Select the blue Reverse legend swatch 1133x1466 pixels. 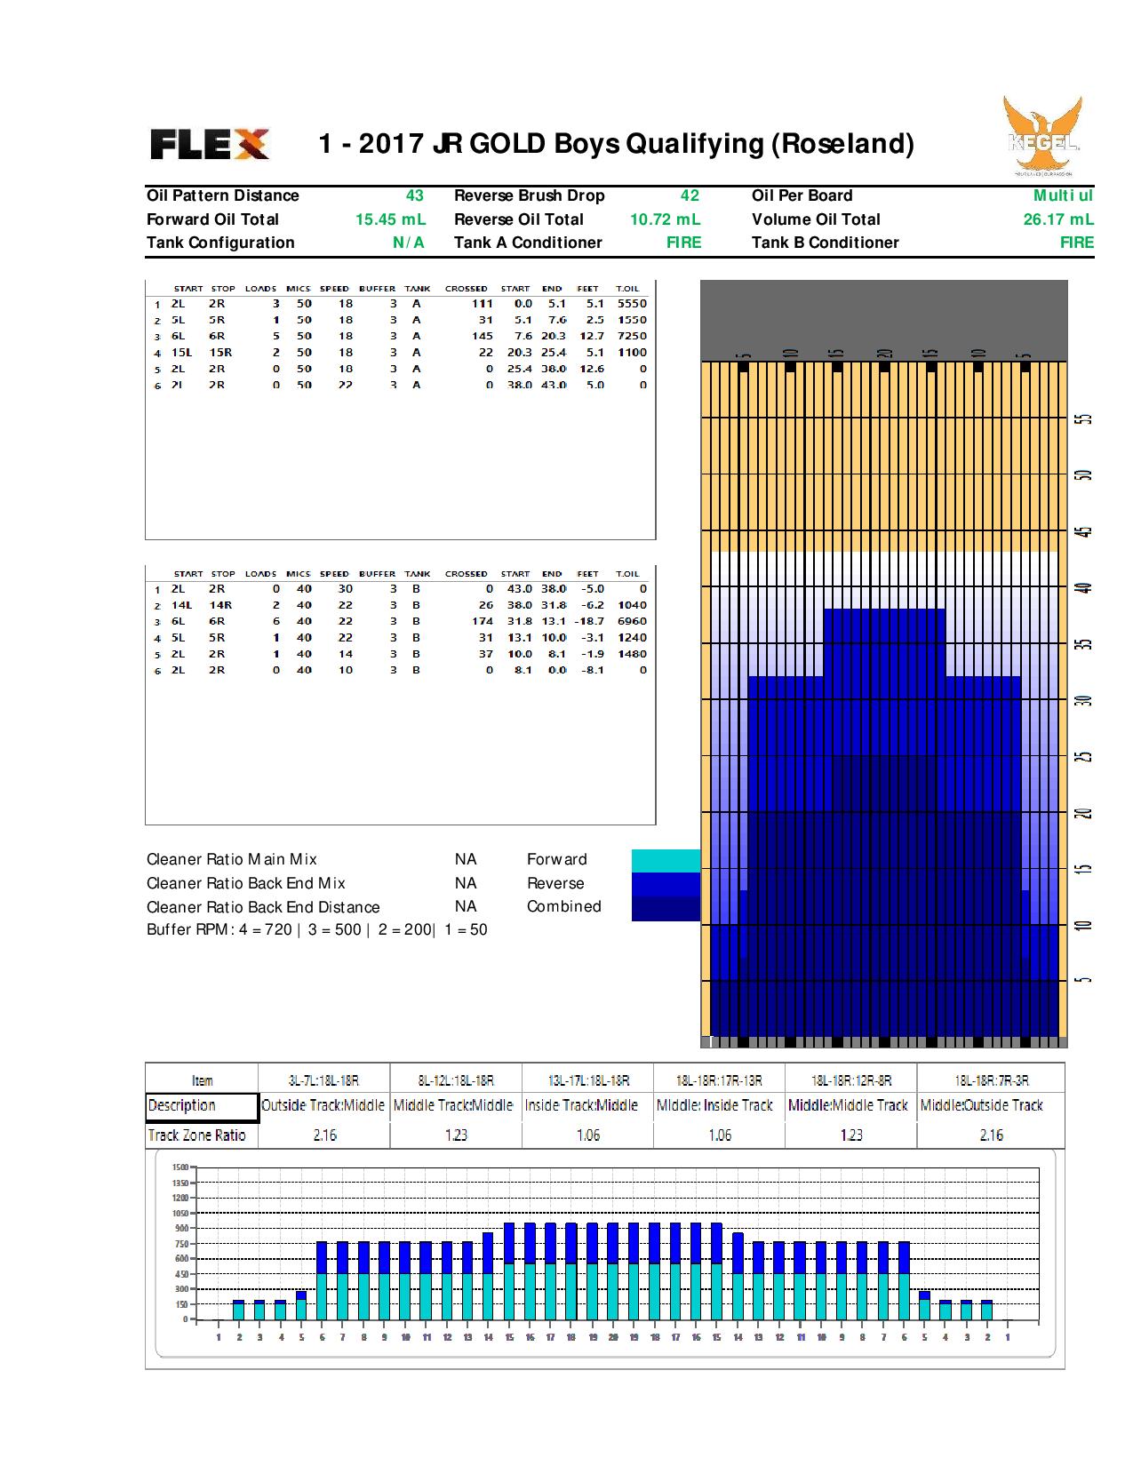tap(666, 883)
